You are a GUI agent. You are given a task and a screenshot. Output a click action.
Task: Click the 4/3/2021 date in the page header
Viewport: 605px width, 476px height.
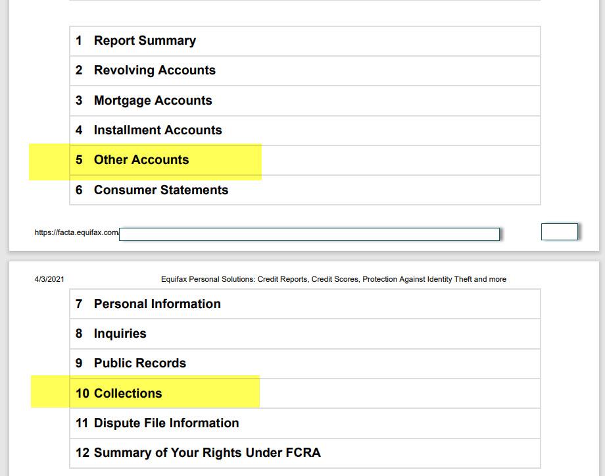[x=49, y=279]
